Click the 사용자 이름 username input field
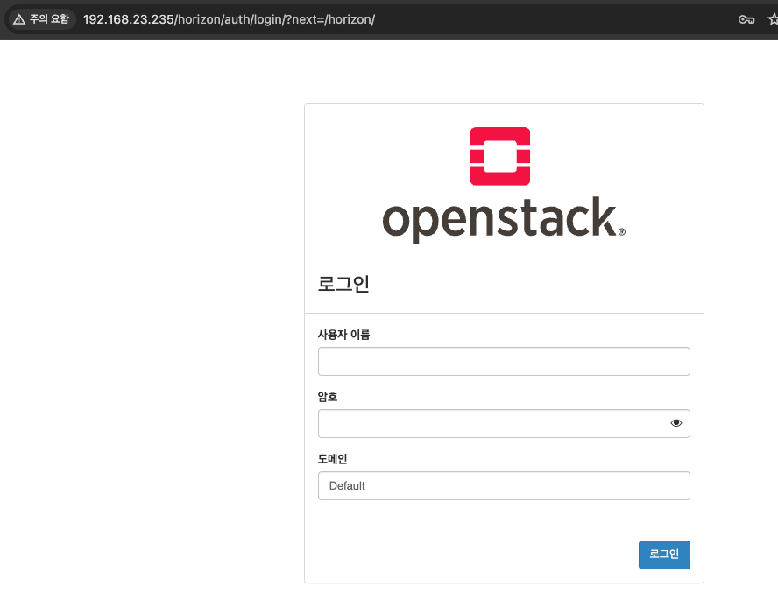Image resolution: width=778 pixels, height=615 pixels. (x=504, y=361)
